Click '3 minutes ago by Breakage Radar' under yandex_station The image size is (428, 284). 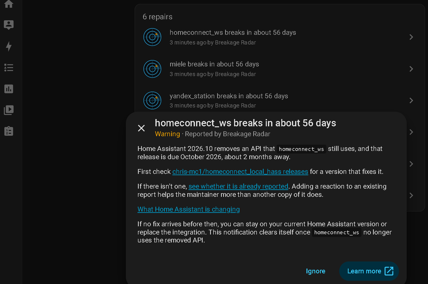(x=213, y=105)
